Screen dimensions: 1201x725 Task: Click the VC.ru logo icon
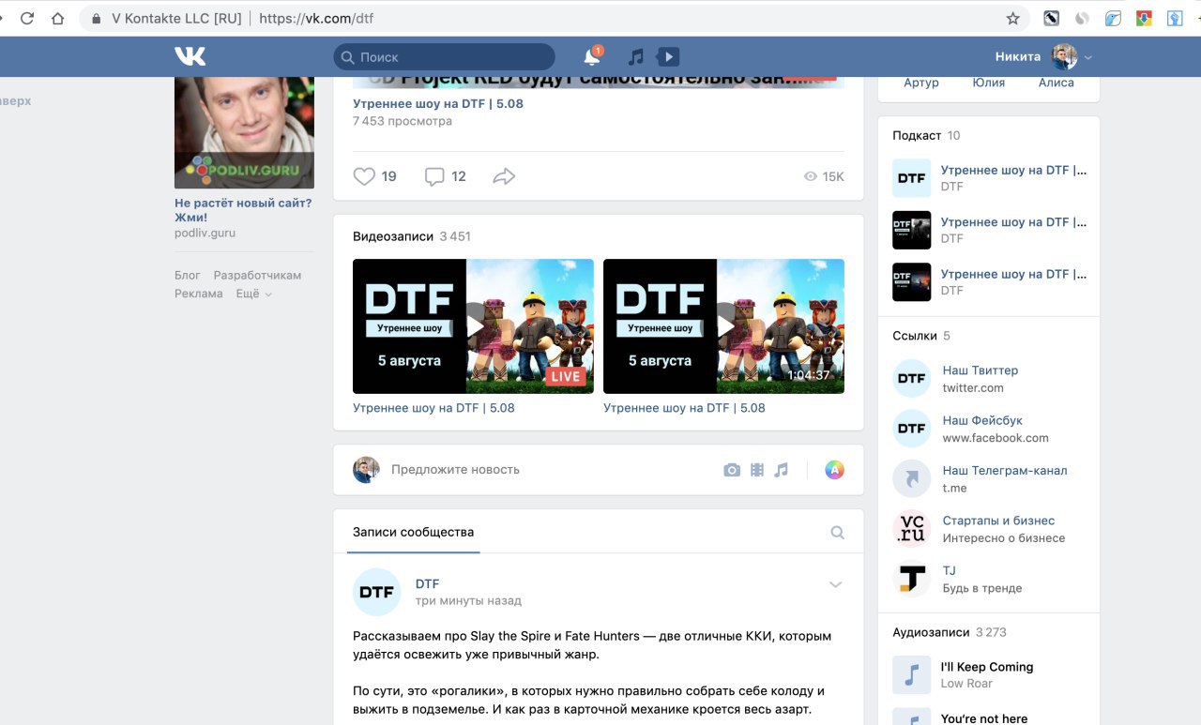[911, 528]
